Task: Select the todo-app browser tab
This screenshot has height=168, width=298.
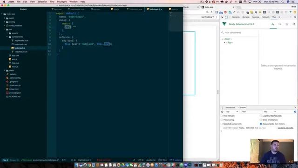Action: tap(217, 7)
